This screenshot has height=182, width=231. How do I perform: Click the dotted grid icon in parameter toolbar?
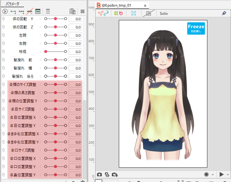(48, 11)
